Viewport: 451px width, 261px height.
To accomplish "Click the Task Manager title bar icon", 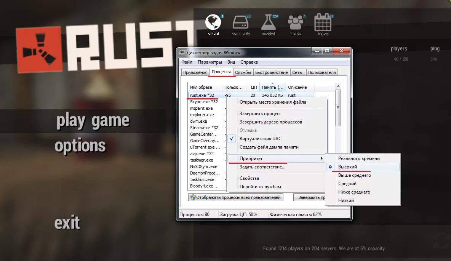I will (182, 52).
